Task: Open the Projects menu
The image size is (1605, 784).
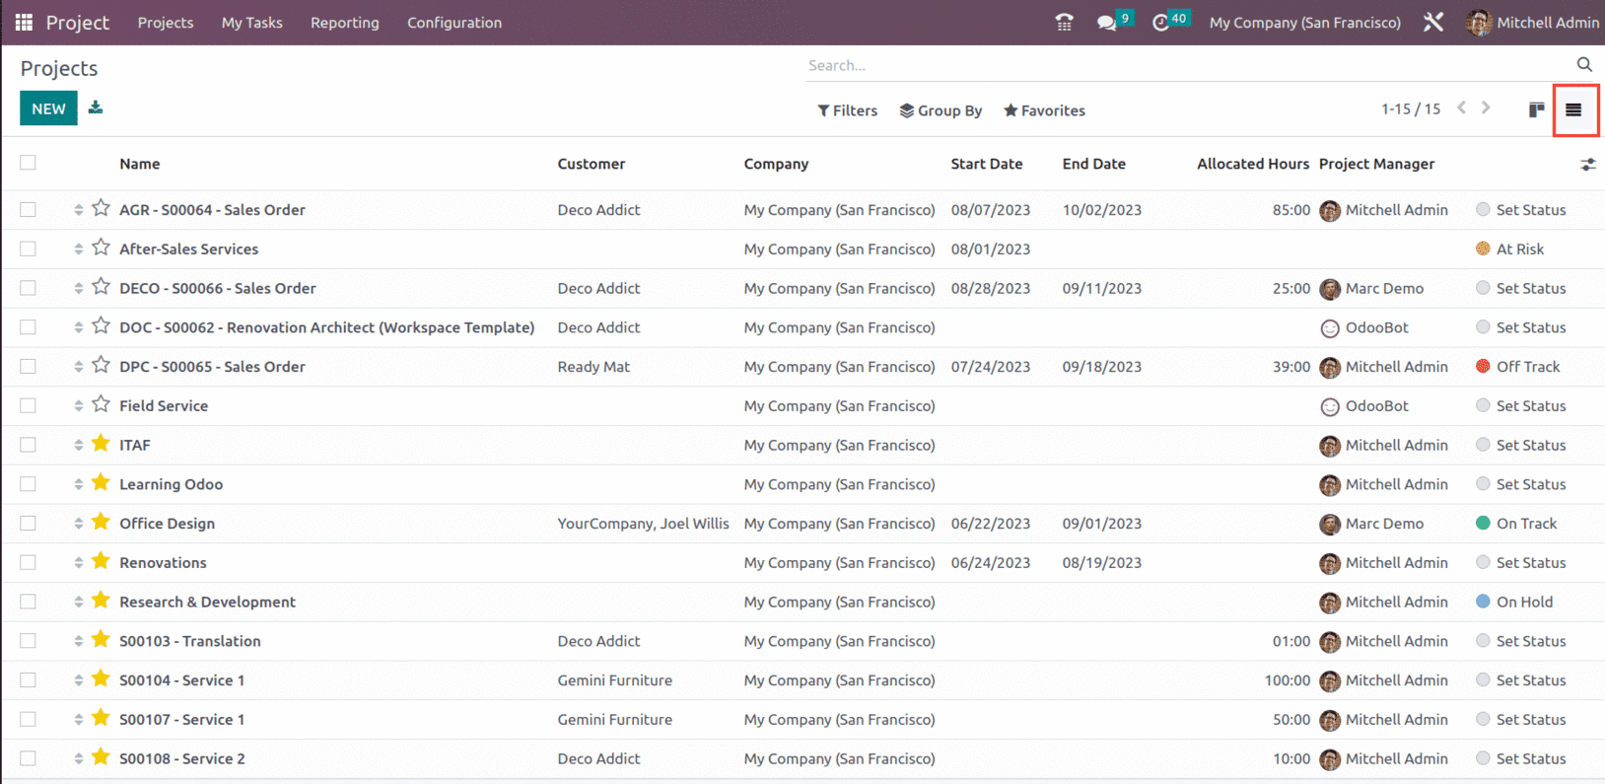Action: tap(166, 23)
